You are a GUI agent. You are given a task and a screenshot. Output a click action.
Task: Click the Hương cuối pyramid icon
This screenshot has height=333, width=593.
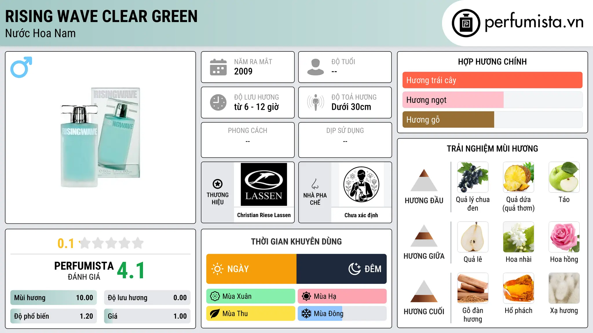(424, 291)
